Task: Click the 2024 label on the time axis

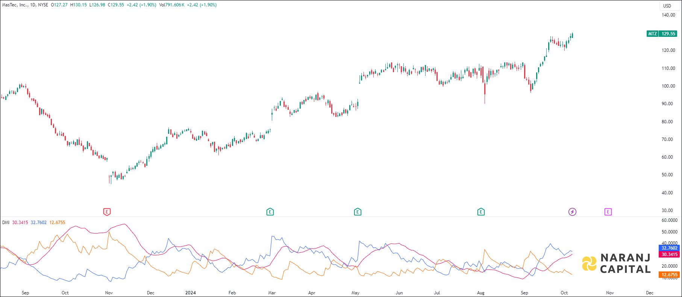Action: 191,293
